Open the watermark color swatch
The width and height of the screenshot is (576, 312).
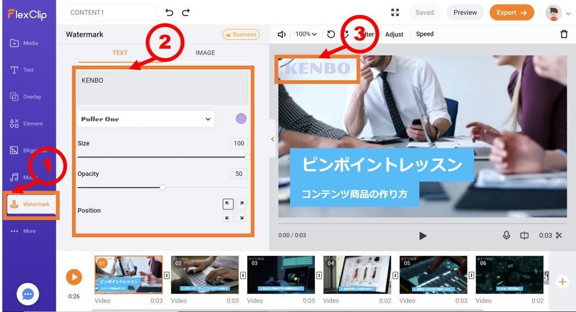click(241, 119)
